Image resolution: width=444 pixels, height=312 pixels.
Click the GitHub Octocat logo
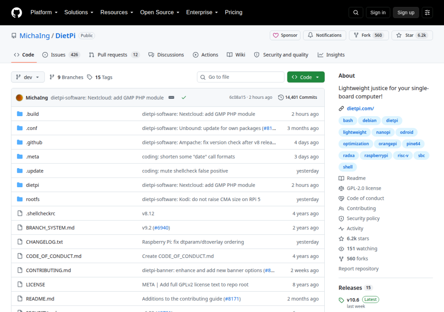click(x=16, y=13)
